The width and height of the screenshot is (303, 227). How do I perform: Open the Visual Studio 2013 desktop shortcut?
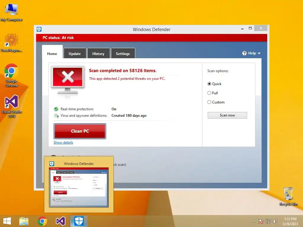click(x=12, y=106)
